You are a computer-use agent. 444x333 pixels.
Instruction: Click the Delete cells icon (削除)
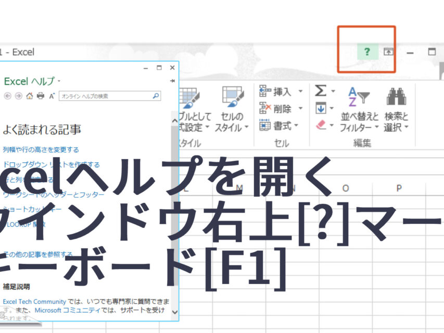pyautogui.click(x=265, y=108)
